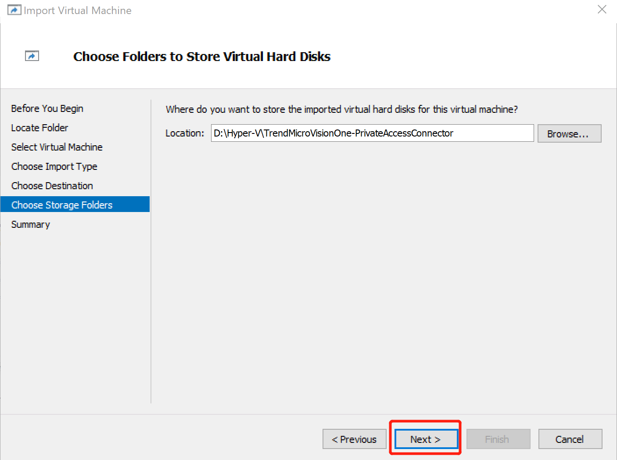
Task: Open the Summary step
Action: click(x=30, y=224)
